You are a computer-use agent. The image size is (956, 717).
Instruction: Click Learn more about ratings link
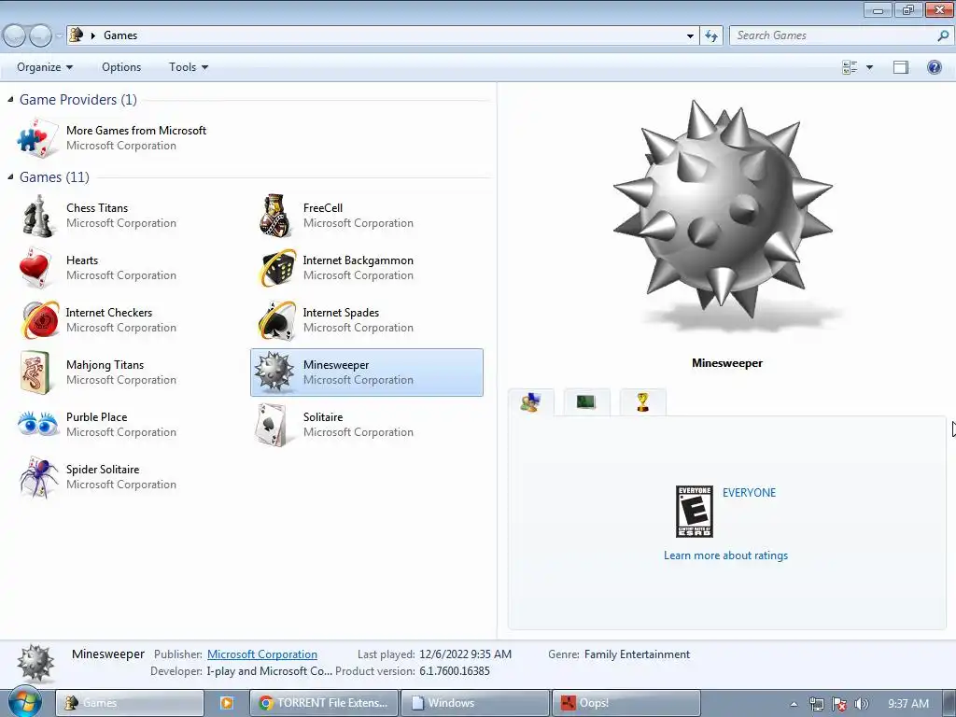coord(725,555)
